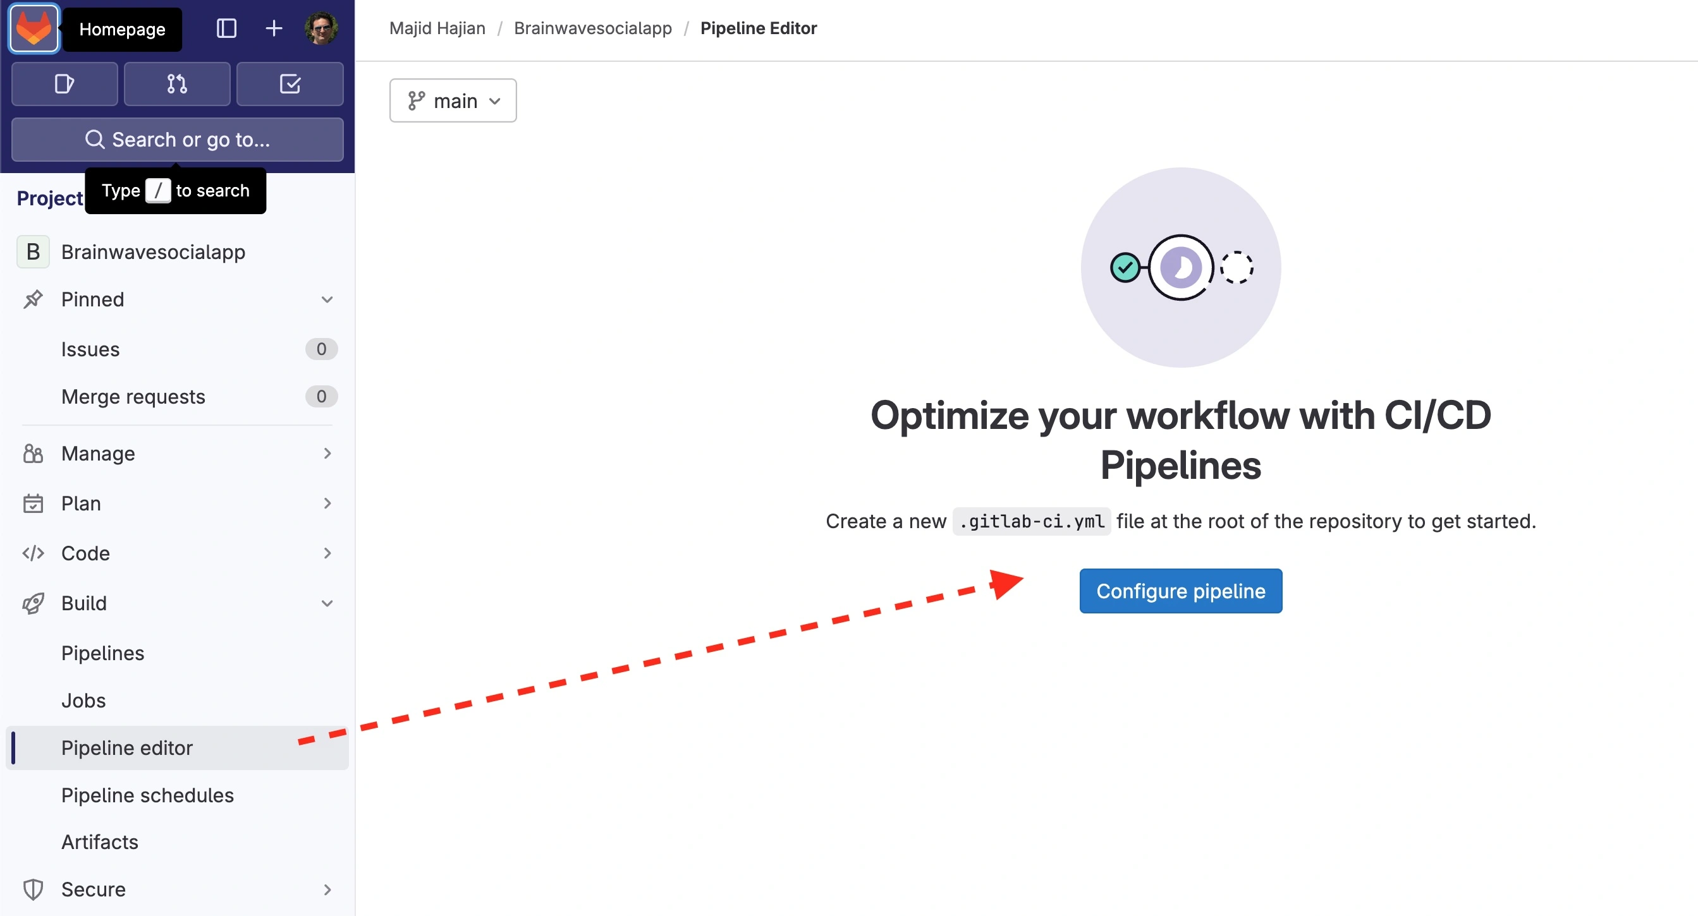This screenshot has width=1698, height=916.
Task: Open Artifacts under Build
Action: click(177, 842)
